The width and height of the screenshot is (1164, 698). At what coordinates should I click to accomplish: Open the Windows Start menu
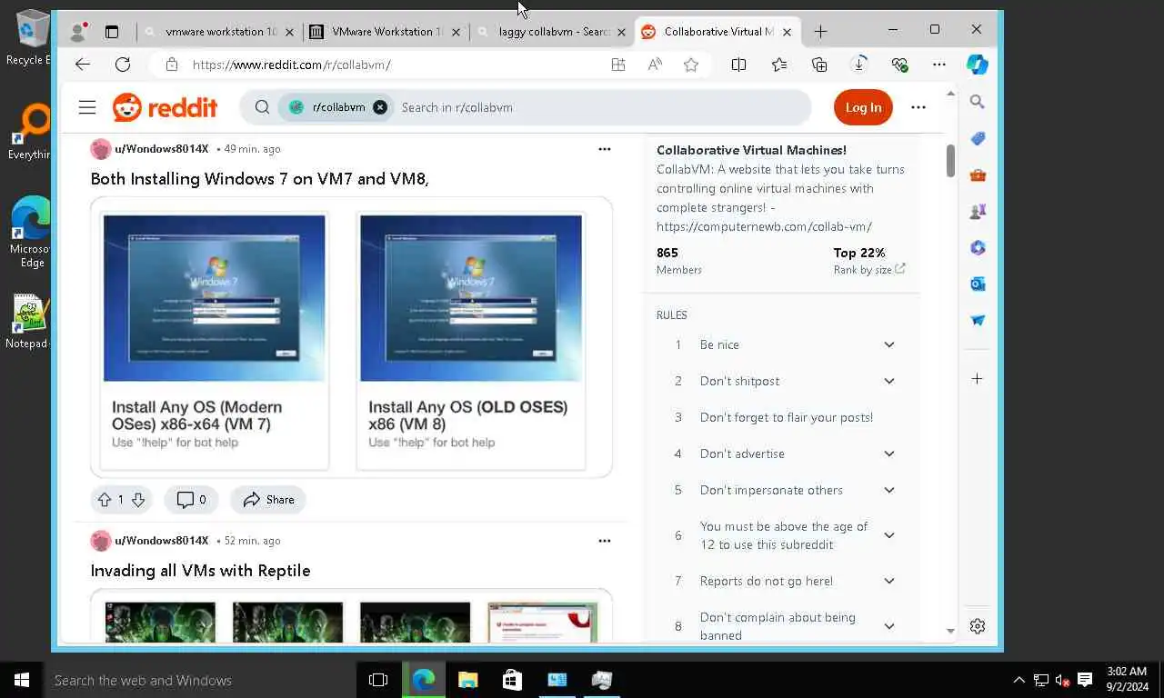22,680
